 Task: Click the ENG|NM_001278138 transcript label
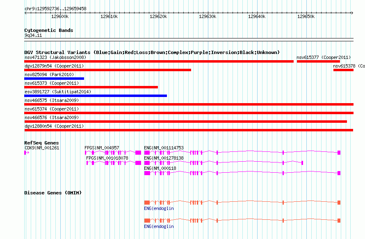[x=164, y=158]
